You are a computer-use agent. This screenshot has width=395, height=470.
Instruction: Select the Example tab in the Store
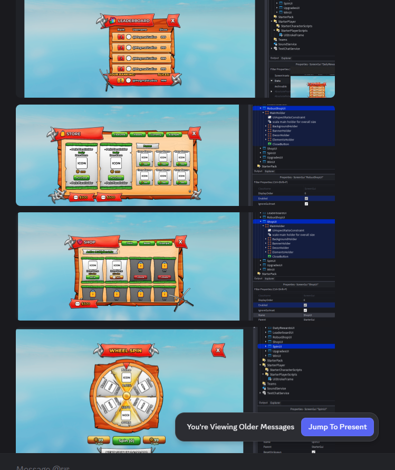point(174,135)
